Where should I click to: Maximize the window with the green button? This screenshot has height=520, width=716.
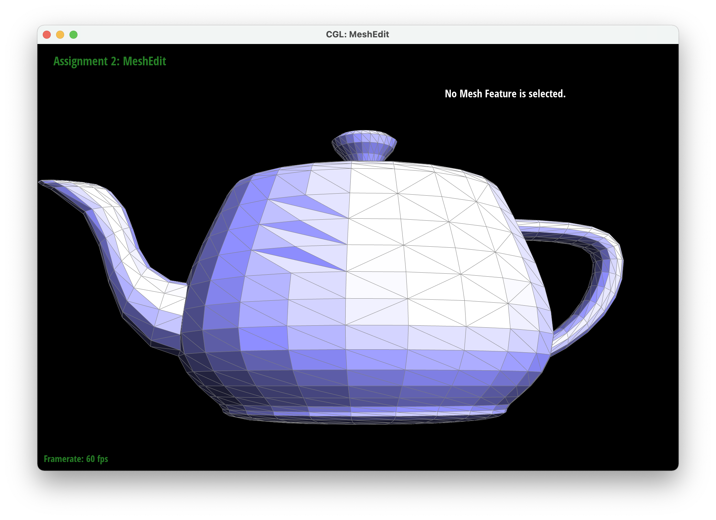pos(73,35)
